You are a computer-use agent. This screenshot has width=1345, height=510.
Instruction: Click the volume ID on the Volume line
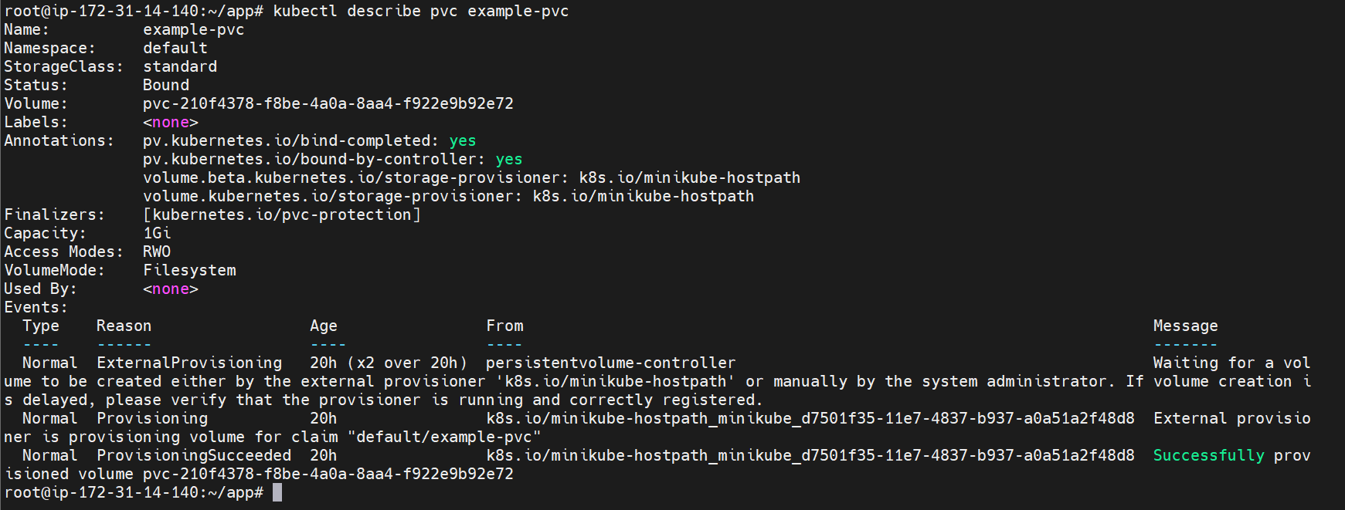pyautogui.click(x=328, y=103)
